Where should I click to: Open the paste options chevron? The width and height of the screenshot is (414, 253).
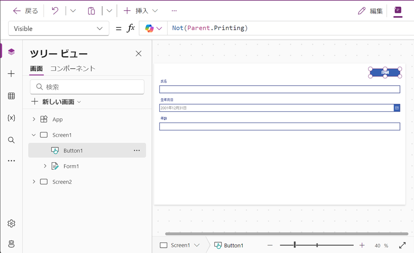(x=109, y=11)
